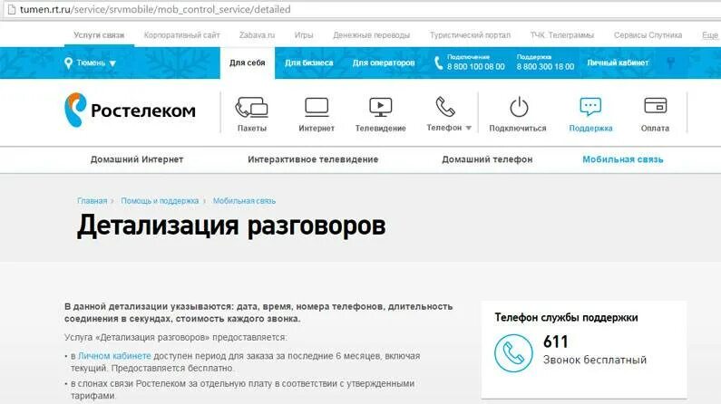Expand the Тюмень city dropdown arrow
The height and width of the screenshot is (404, 721).
[x=112, y=63]
